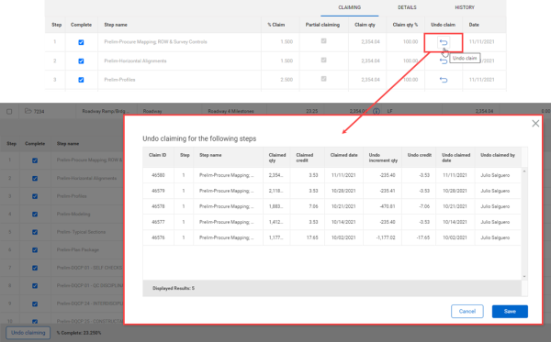Screen dimensions: 551x342
Task: Toggle Complete checkbox for Prelim-Plan Package
Action: click(35, 249)
